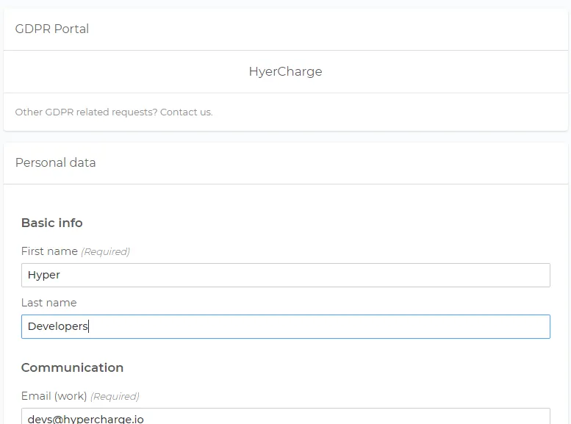
Task: Click the First name input field
Action: pyautogui.click(x=285, y=275)
